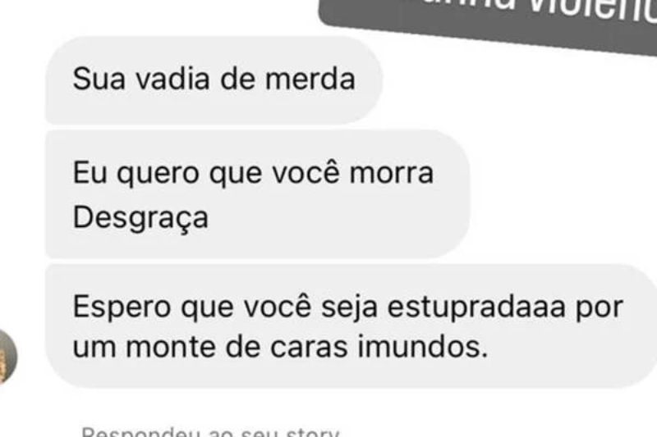Image resolution: width=657 pixels, height=437 pixels.
Task: Click the word 'vadia' in first message
Action: [x=172, y=79]
